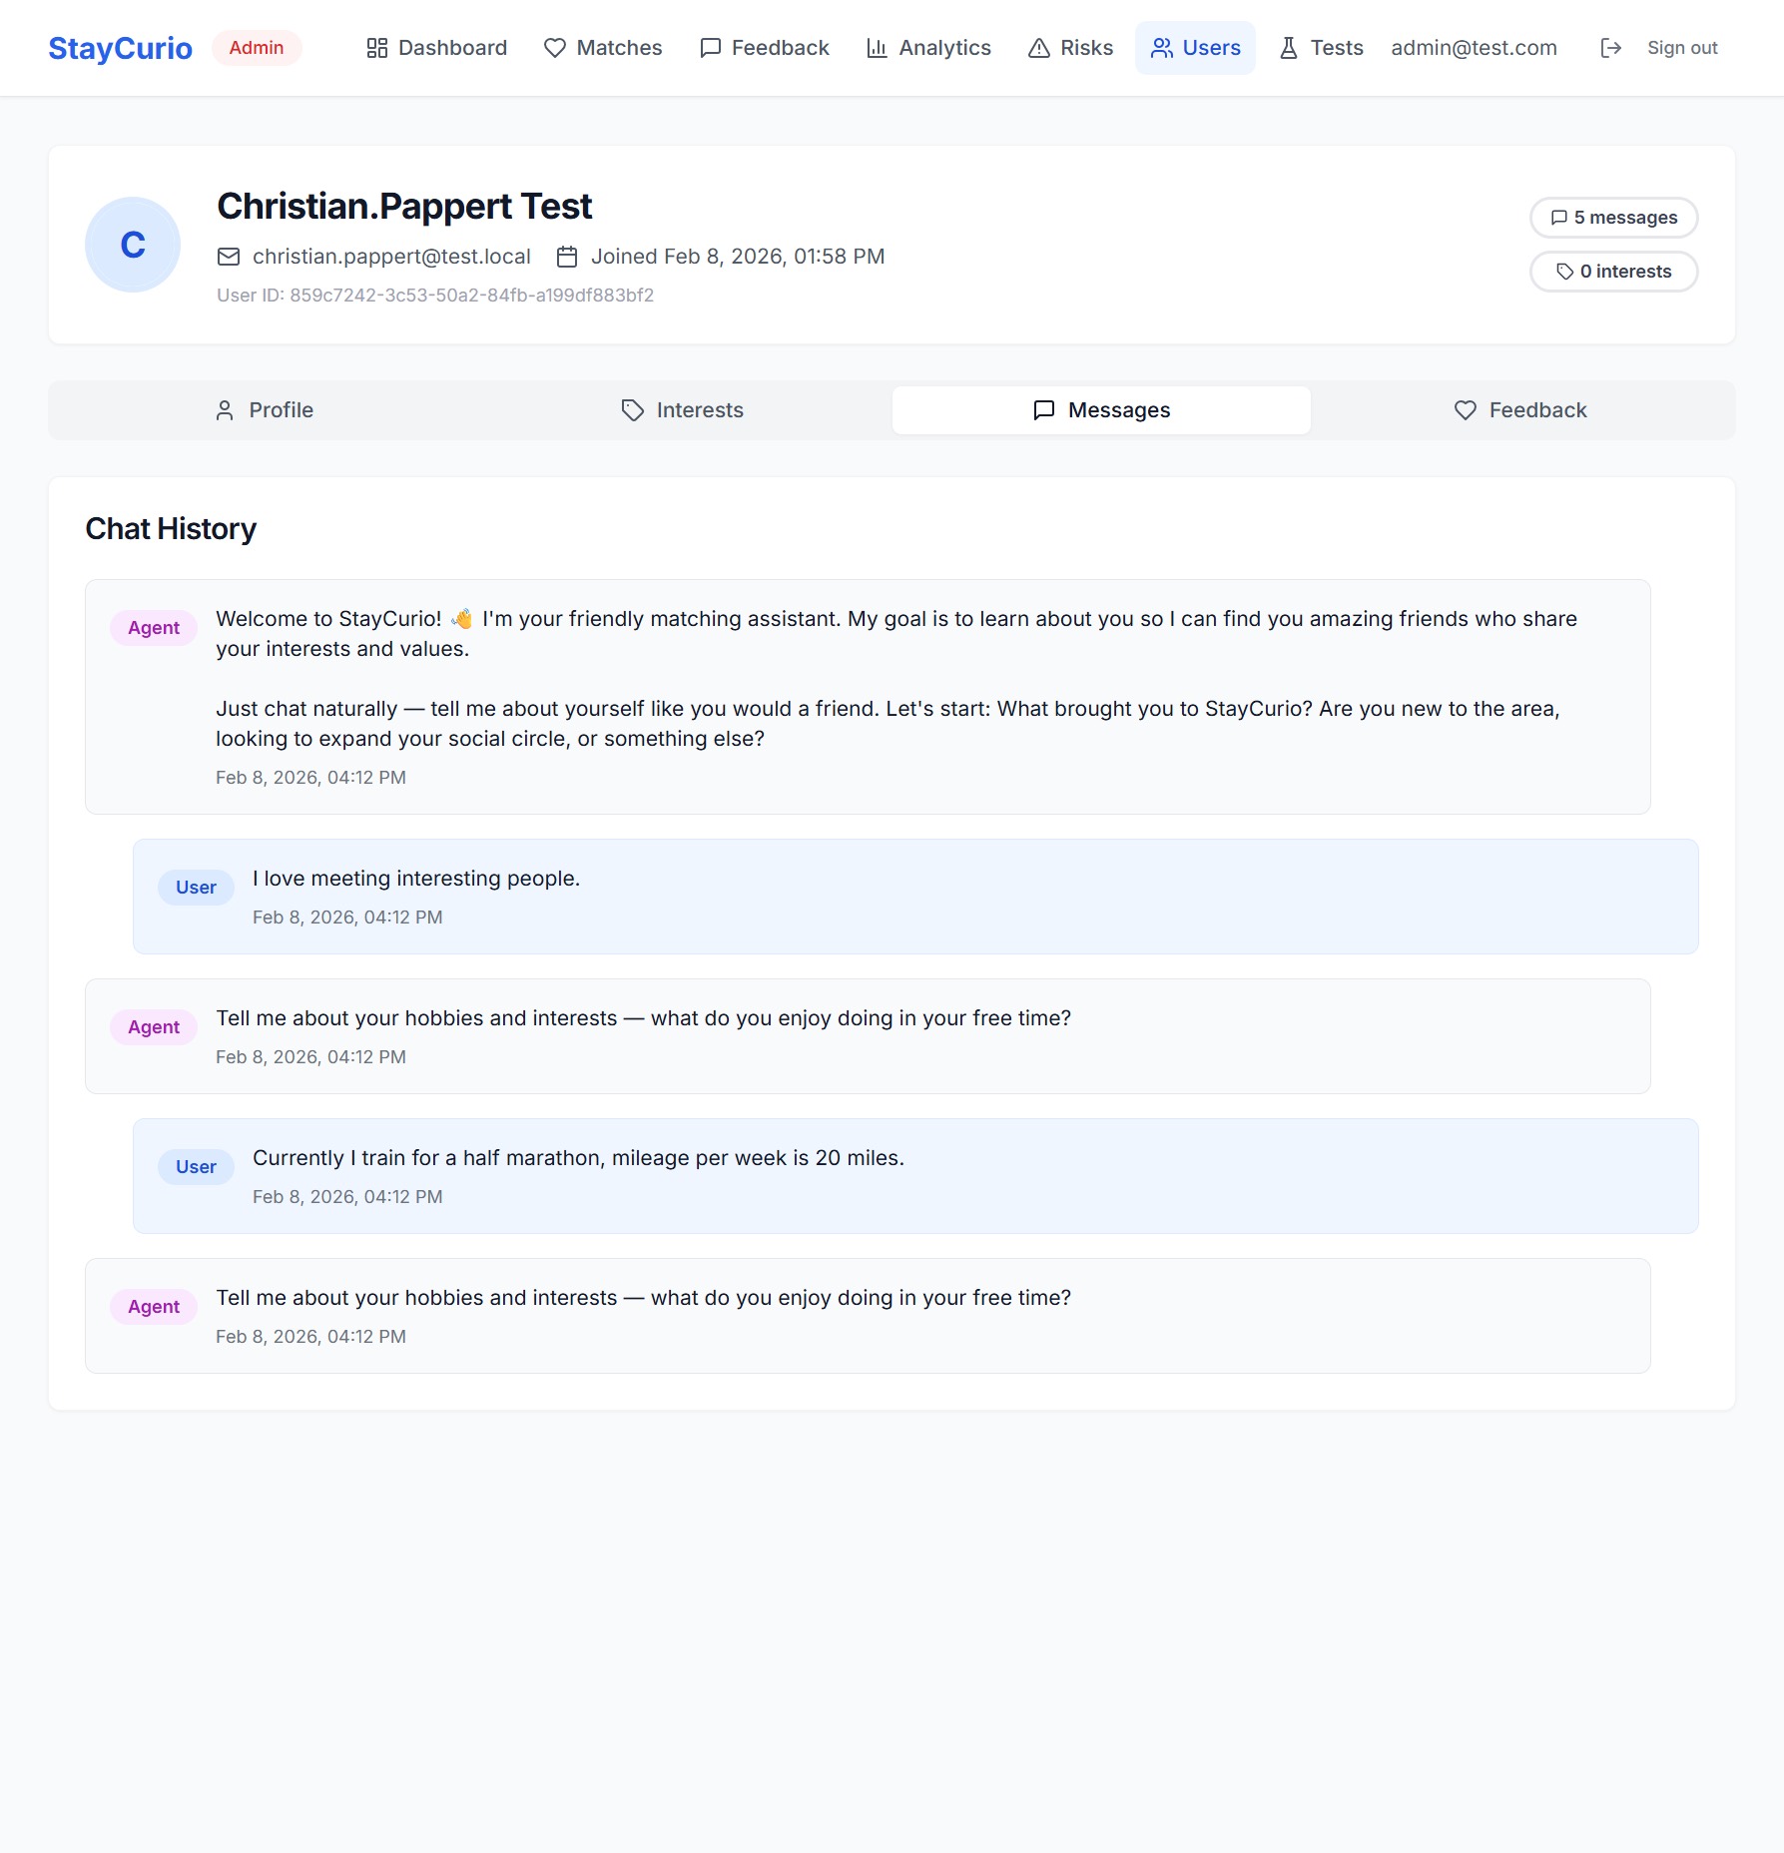
Task: Click the envelope icon beside user email
Action: [229, 257]
